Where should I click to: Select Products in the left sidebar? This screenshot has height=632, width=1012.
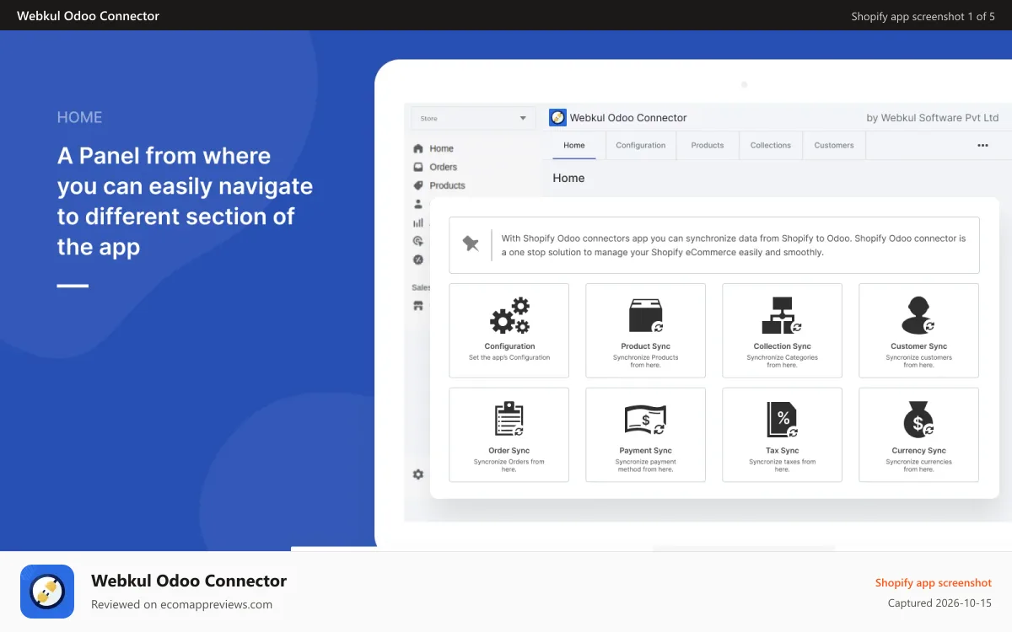pos(447,185)
